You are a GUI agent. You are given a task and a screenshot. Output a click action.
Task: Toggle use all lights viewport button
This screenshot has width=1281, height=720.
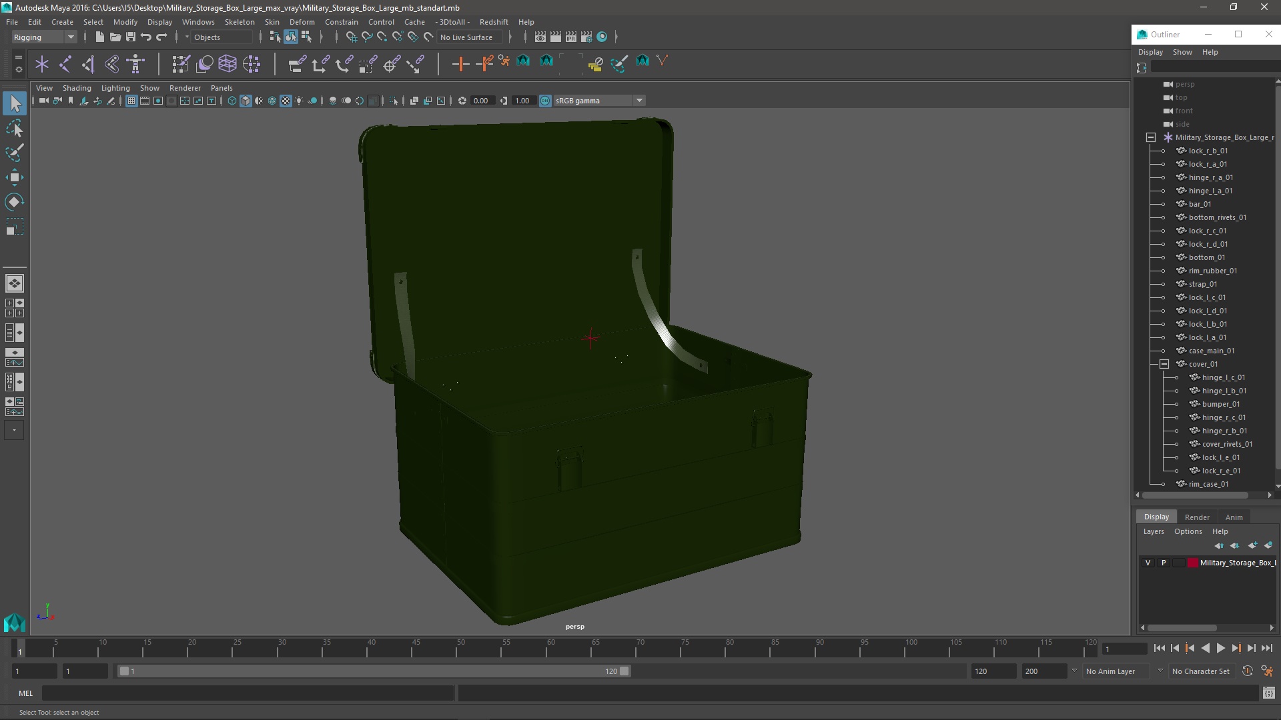click(299, 101)
